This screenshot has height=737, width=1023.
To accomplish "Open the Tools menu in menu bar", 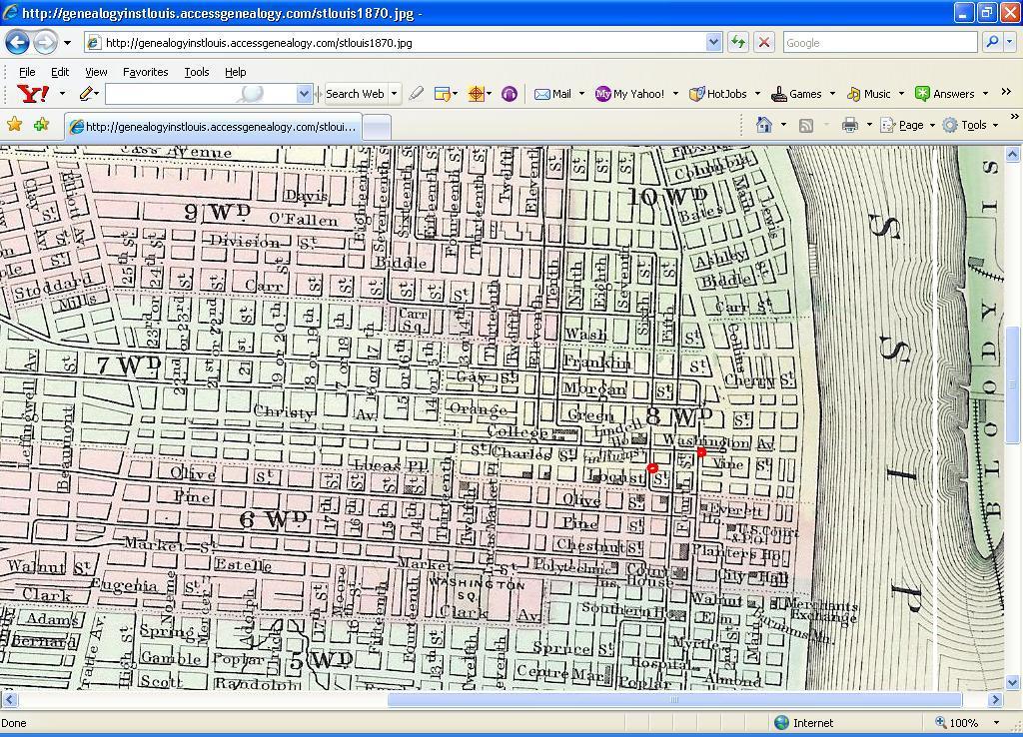I will click(197, 72).
